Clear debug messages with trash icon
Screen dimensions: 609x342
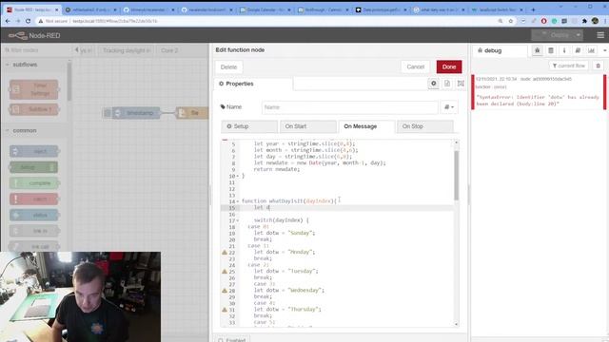point(599,66)
